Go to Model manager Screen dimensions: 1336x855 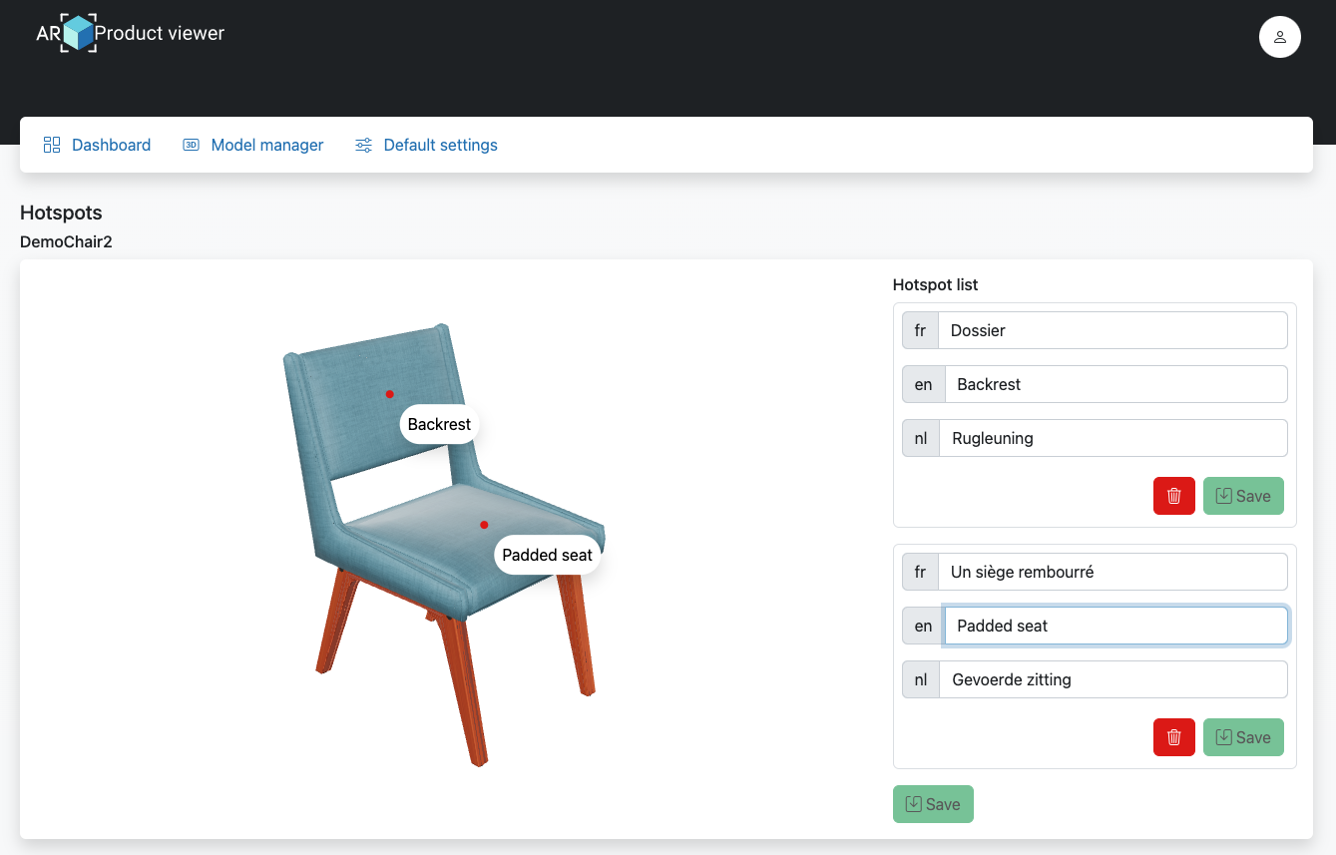pos(266,145)
